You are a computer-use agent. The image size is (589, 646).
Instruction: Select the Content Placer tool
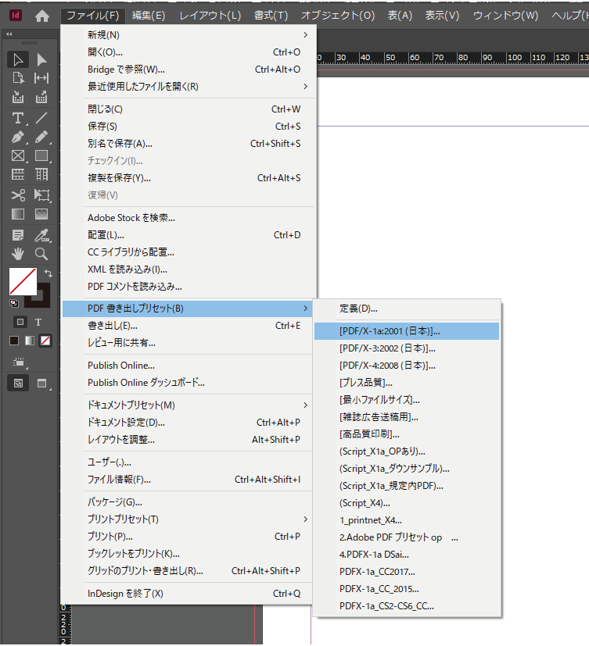click(x=41, y=97)
